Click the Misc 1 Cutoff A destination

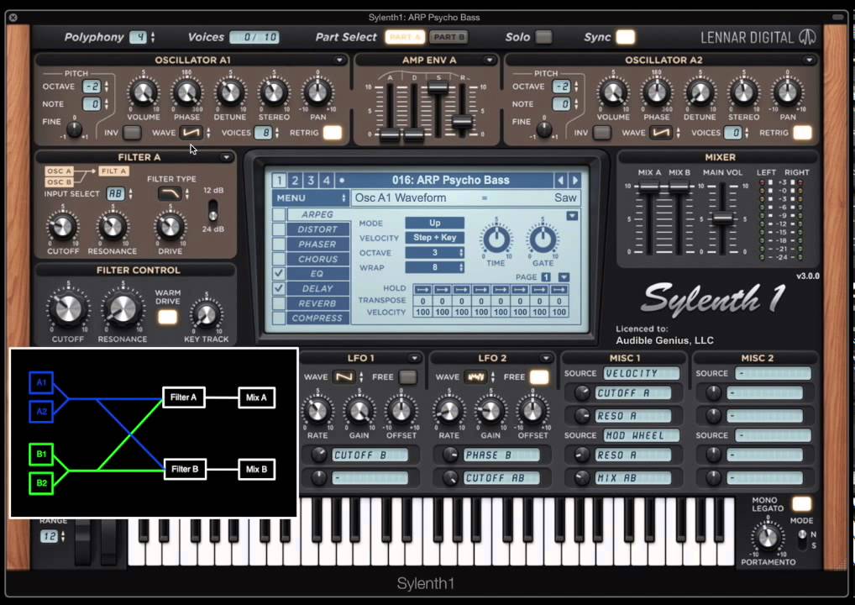point(632,392)
